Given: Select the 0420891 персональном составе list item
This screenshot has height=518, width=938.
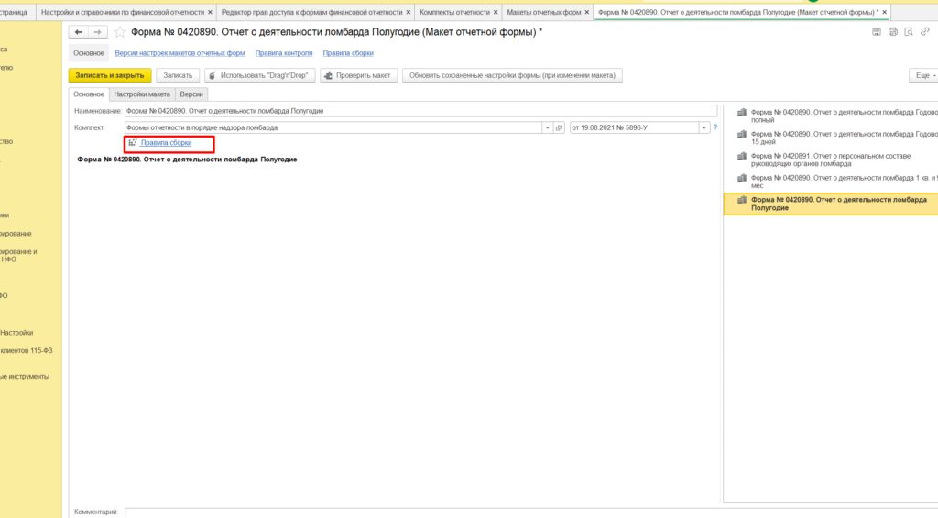Looking at the screenshot, I should coord(831,160).
